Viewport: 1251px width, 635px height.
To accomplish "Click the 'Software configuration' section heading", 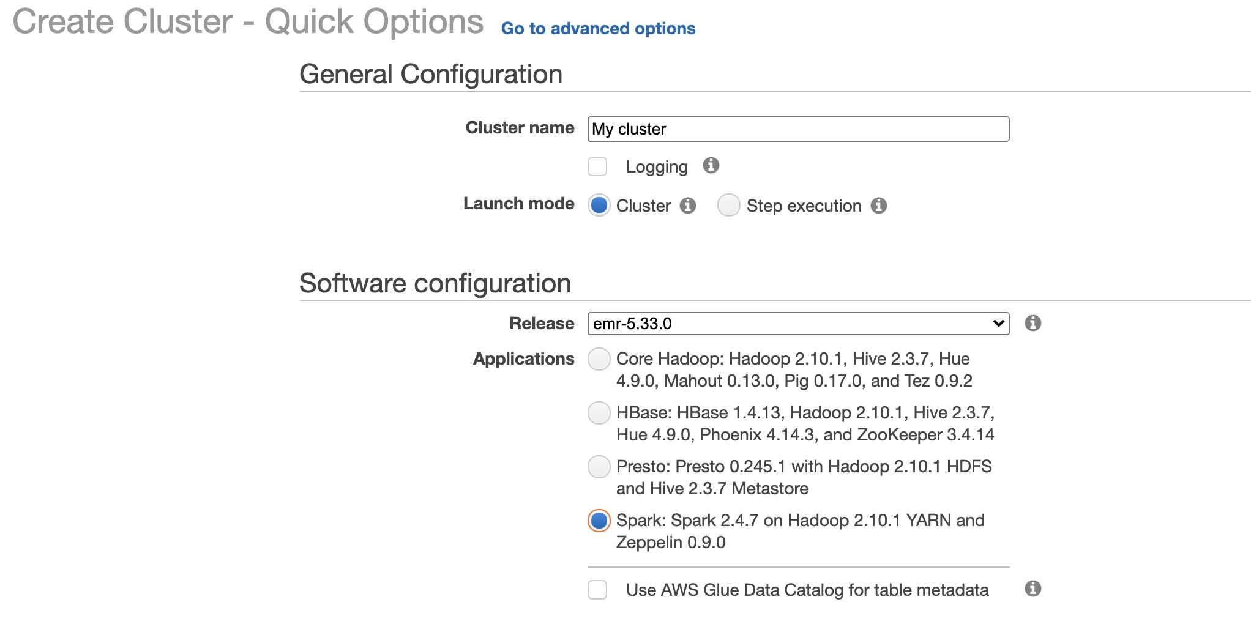I will click(x=435, y=284).
